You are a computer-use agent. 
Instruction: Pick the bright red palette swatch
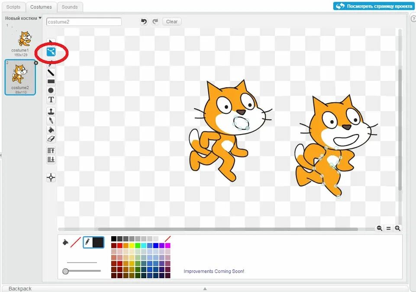(120, 245)
